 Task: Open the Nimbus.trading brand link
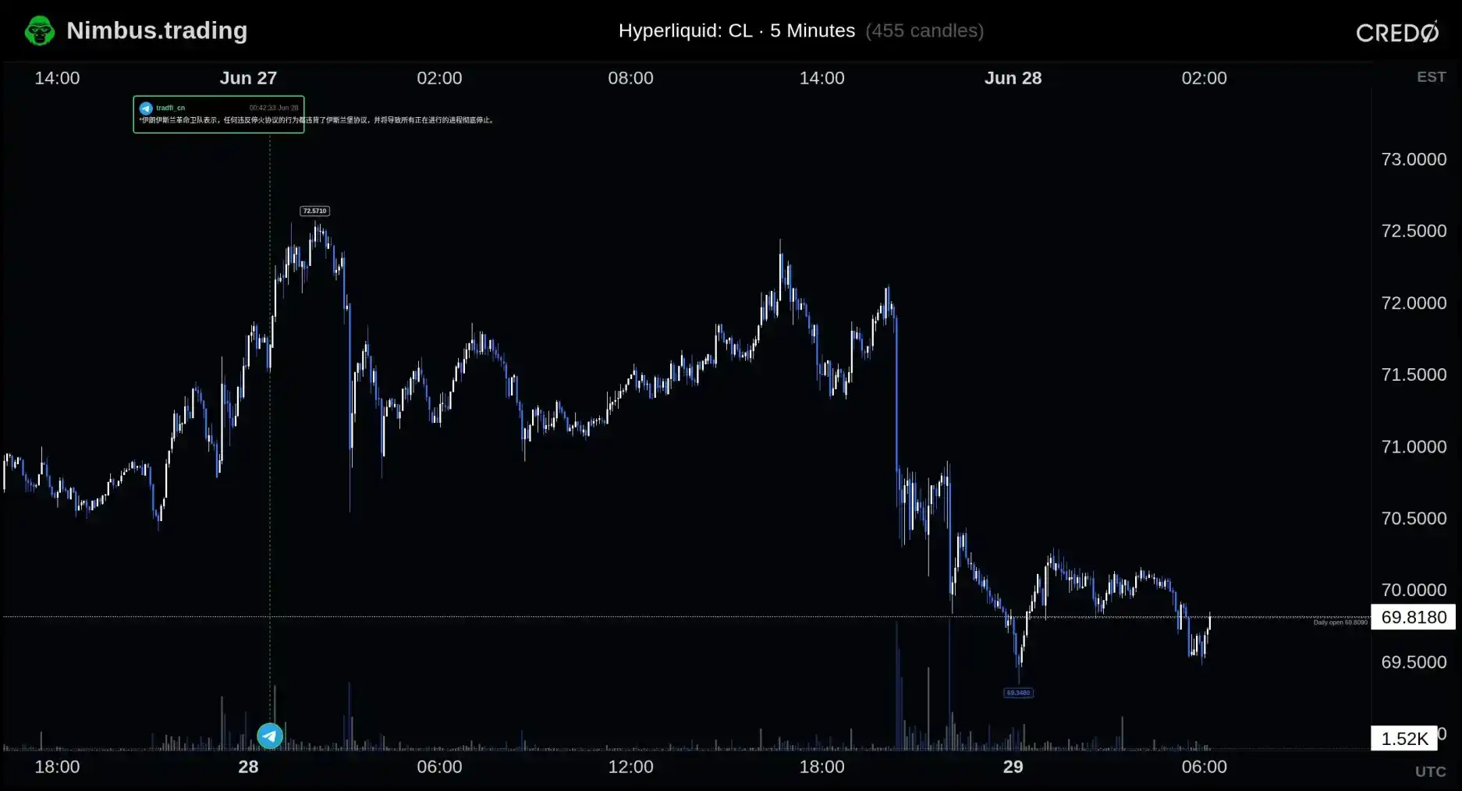point(157,30)
